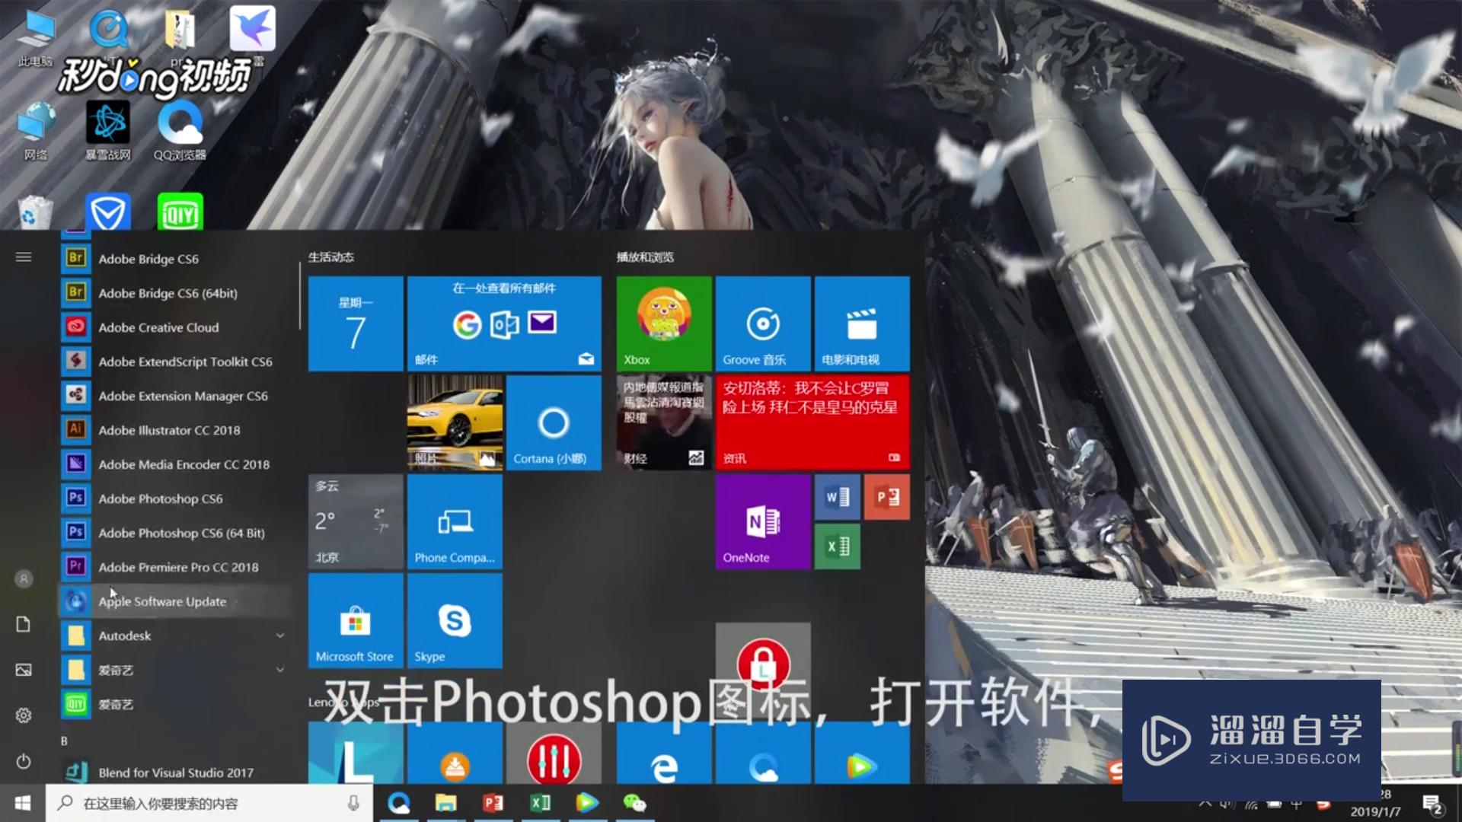Open the Skype tile
This screenshot has height=822, width=1462.
pos(455,621)
